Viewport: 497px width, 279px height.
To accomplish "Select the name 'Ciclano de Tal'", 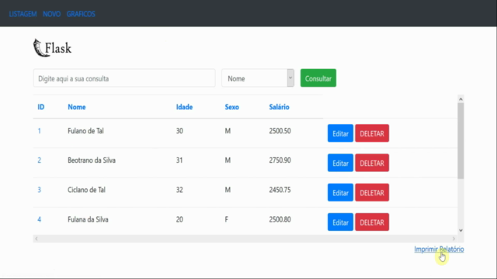I will coord(86,190).
